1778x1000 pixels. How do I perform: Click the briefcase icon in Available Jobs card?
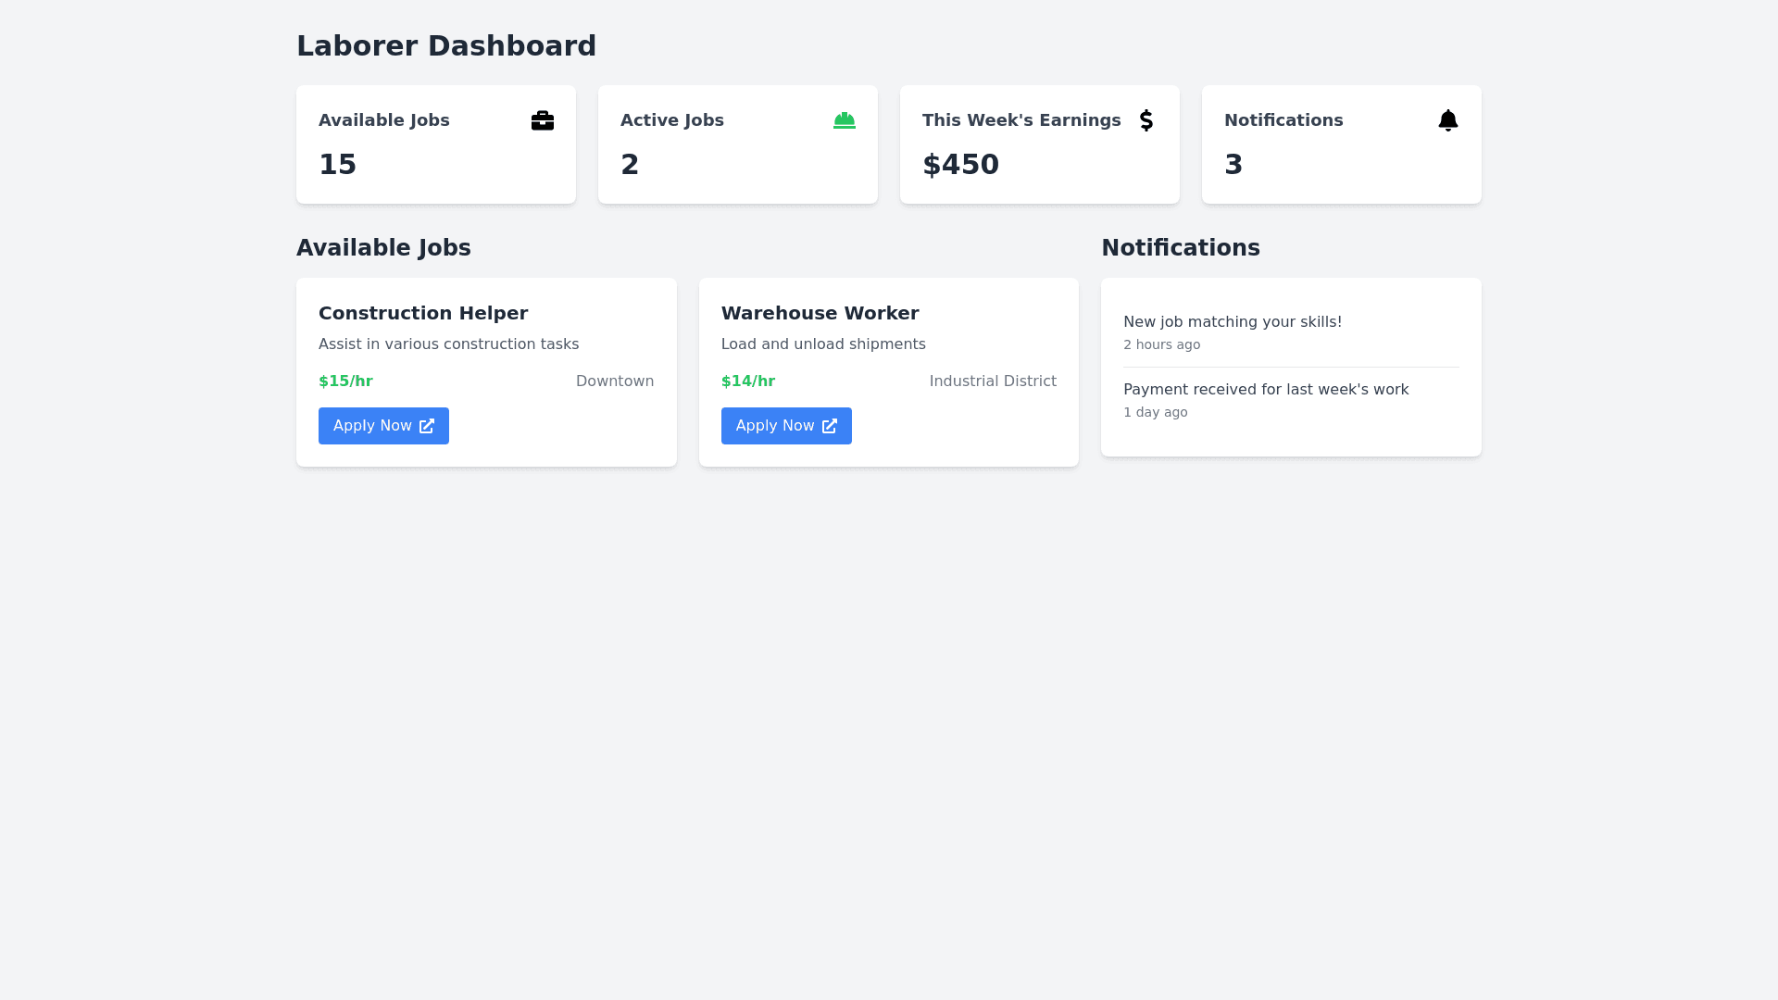point(543,120)
